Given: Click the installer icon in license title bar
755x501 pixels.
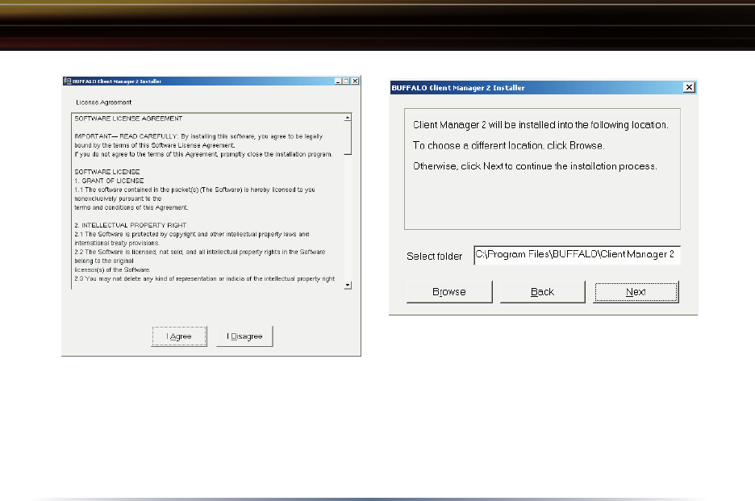Looking at the screenshot, I should (68, 81).
